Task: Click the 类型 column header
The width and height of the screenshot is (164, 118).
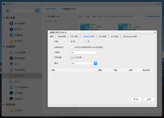Action: pos(100,70)
